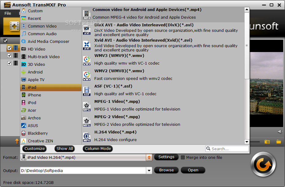Click the Show All button
Image resolution: width=285 pixels, height=187 pixels.
click(65, 148)
